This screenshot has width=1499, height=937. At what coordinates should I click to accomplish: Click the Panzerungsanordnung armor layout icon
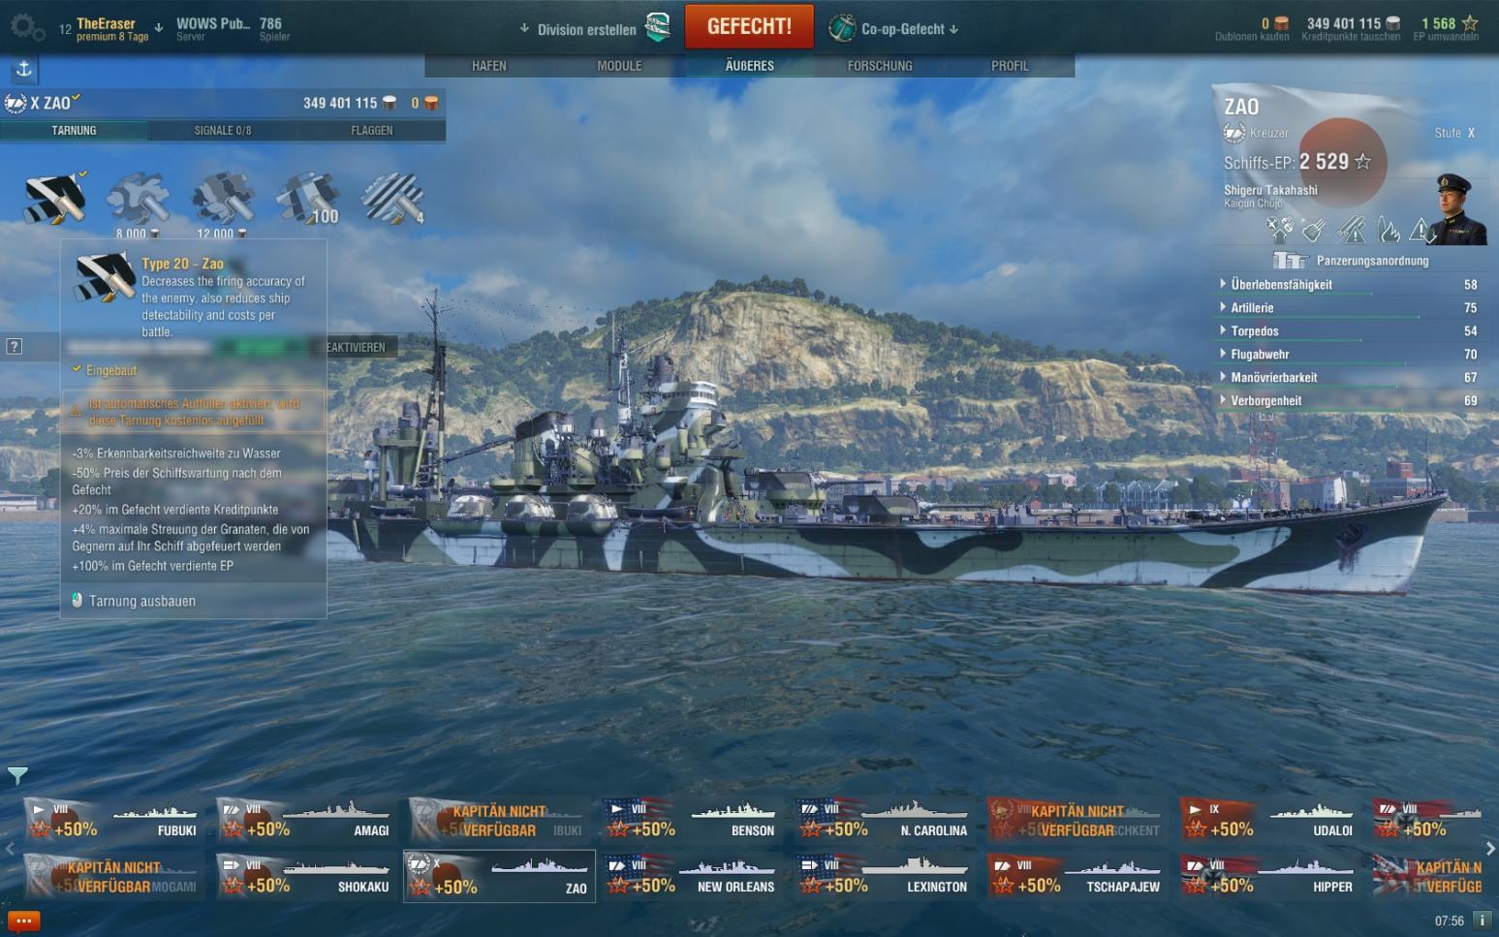point(1290,260)
